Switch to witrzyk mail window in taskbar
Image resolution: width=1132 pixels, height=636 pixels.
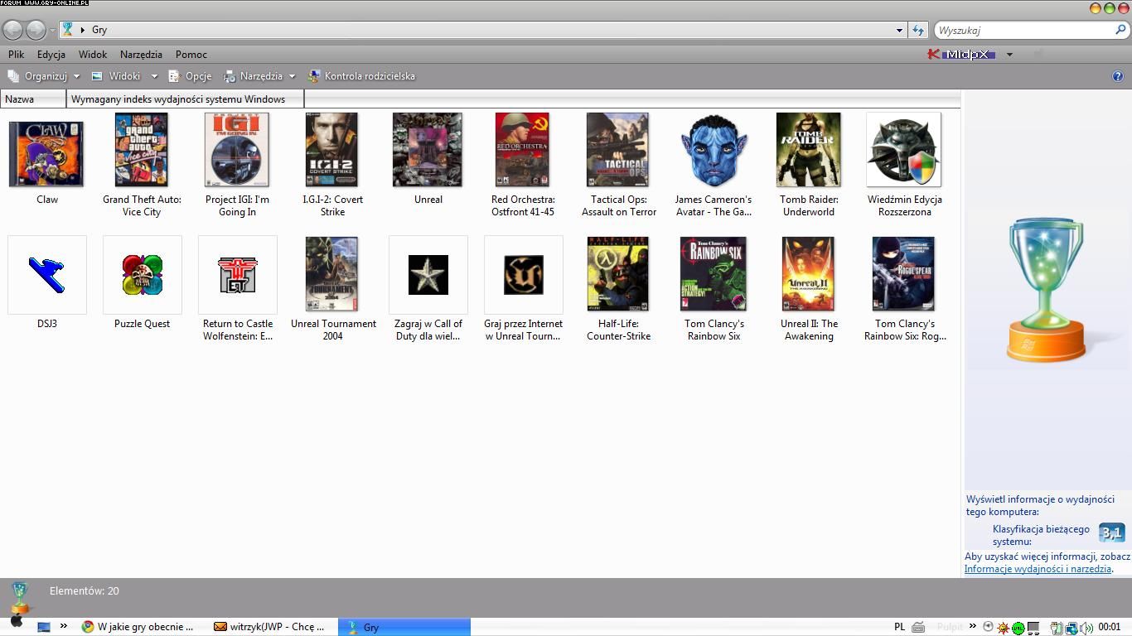270,627
